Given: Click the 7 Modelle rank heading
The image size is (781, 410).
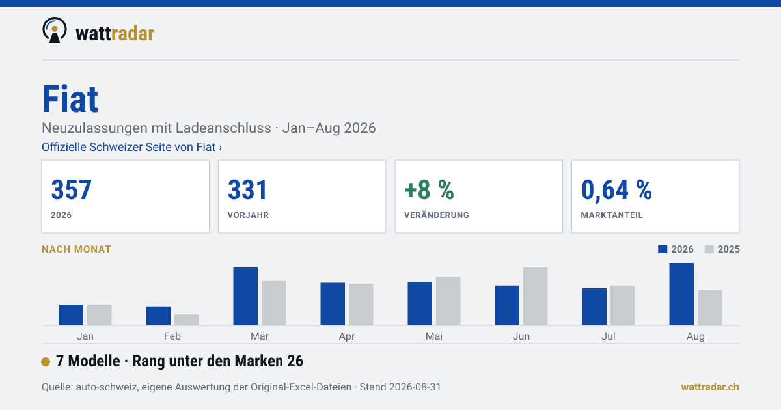Looking at the screenshot, I should click(180, 361).
